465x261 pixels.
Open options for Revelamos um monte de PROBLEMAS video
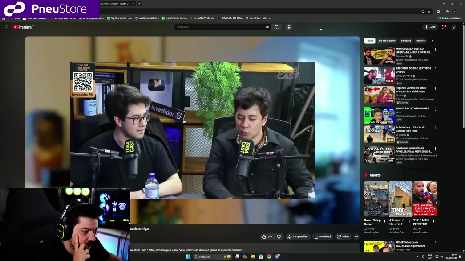(x=435, y=149)
